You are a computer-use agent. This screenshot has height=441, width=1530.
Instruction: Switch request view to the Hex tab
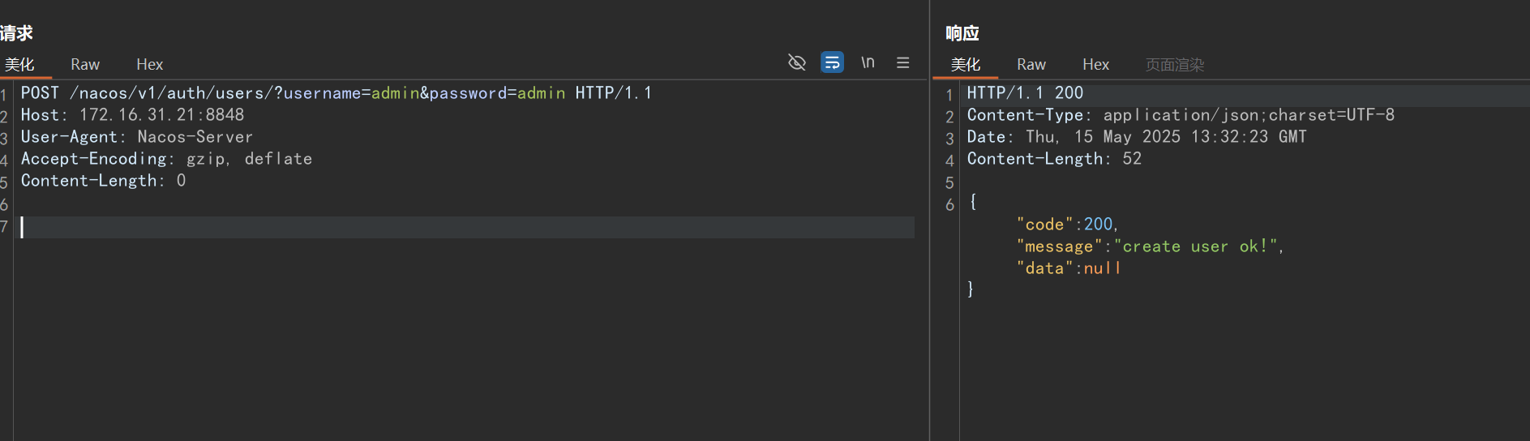pos(149,65)
